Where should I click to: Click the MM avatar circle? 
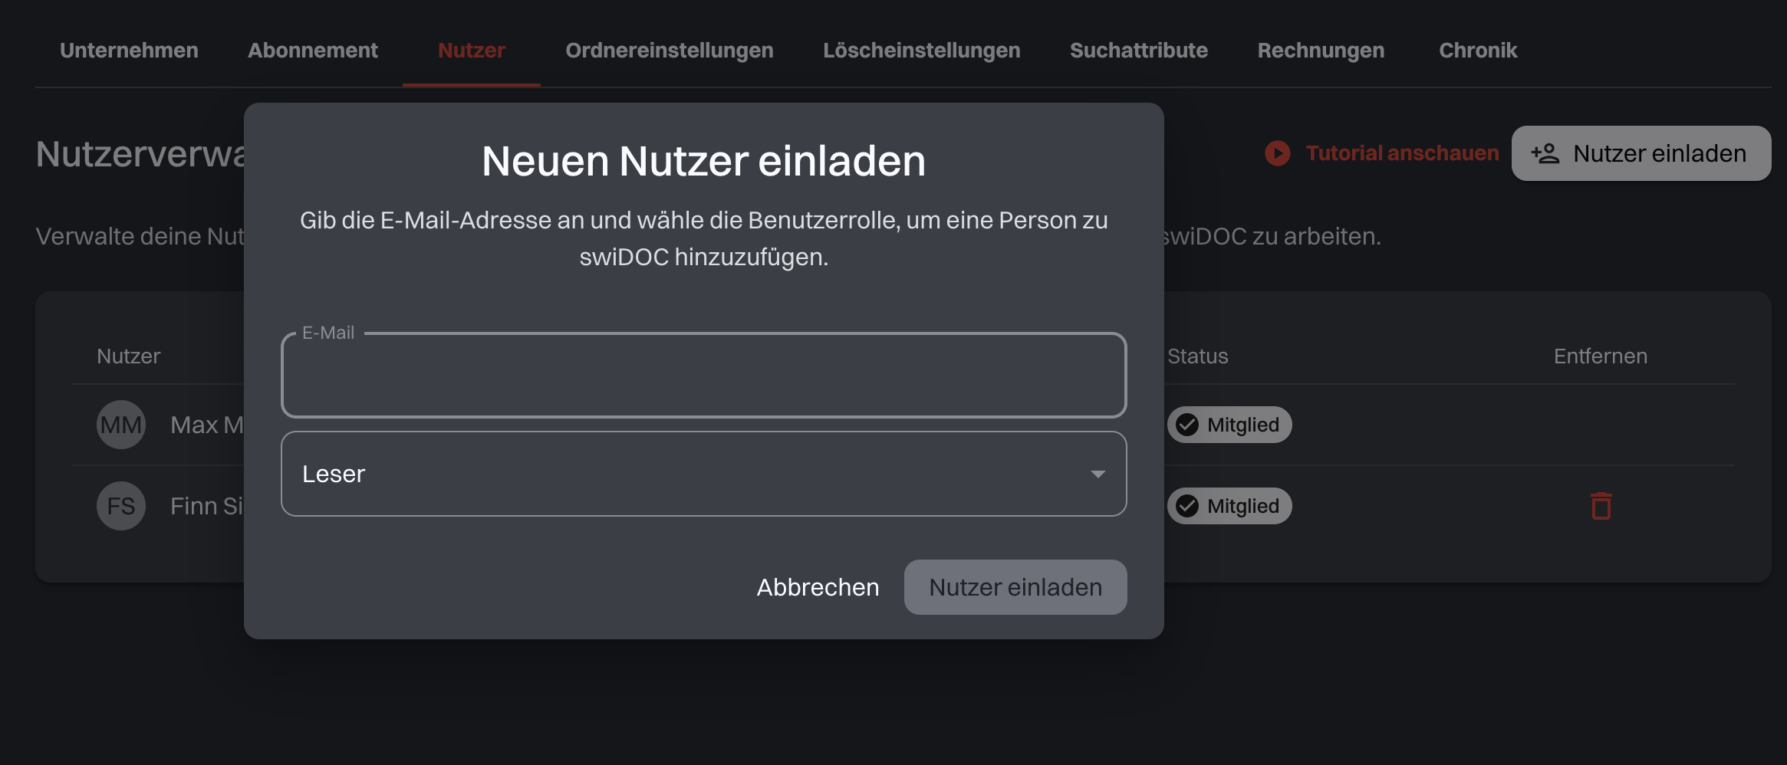(x=121, y=425)
